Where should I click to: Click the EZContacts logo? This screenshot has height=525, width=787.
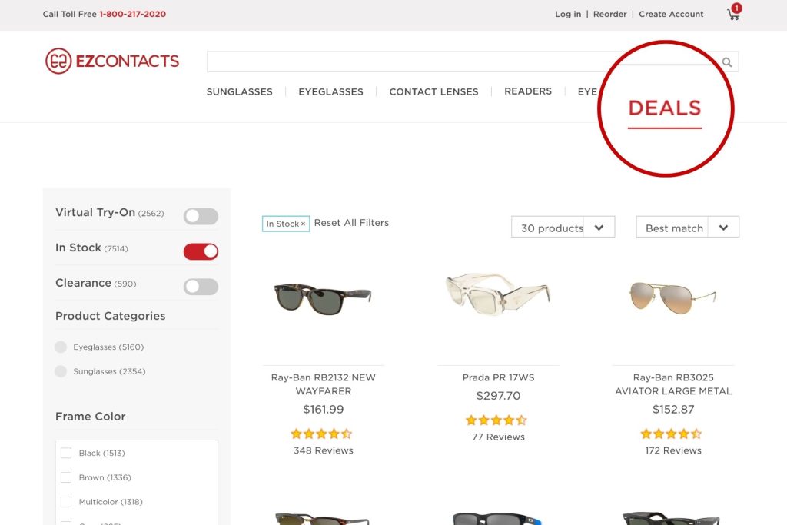(112, 60)
